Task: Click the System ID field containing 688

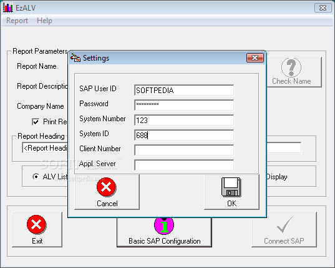Action: click(x=184, y=135)
